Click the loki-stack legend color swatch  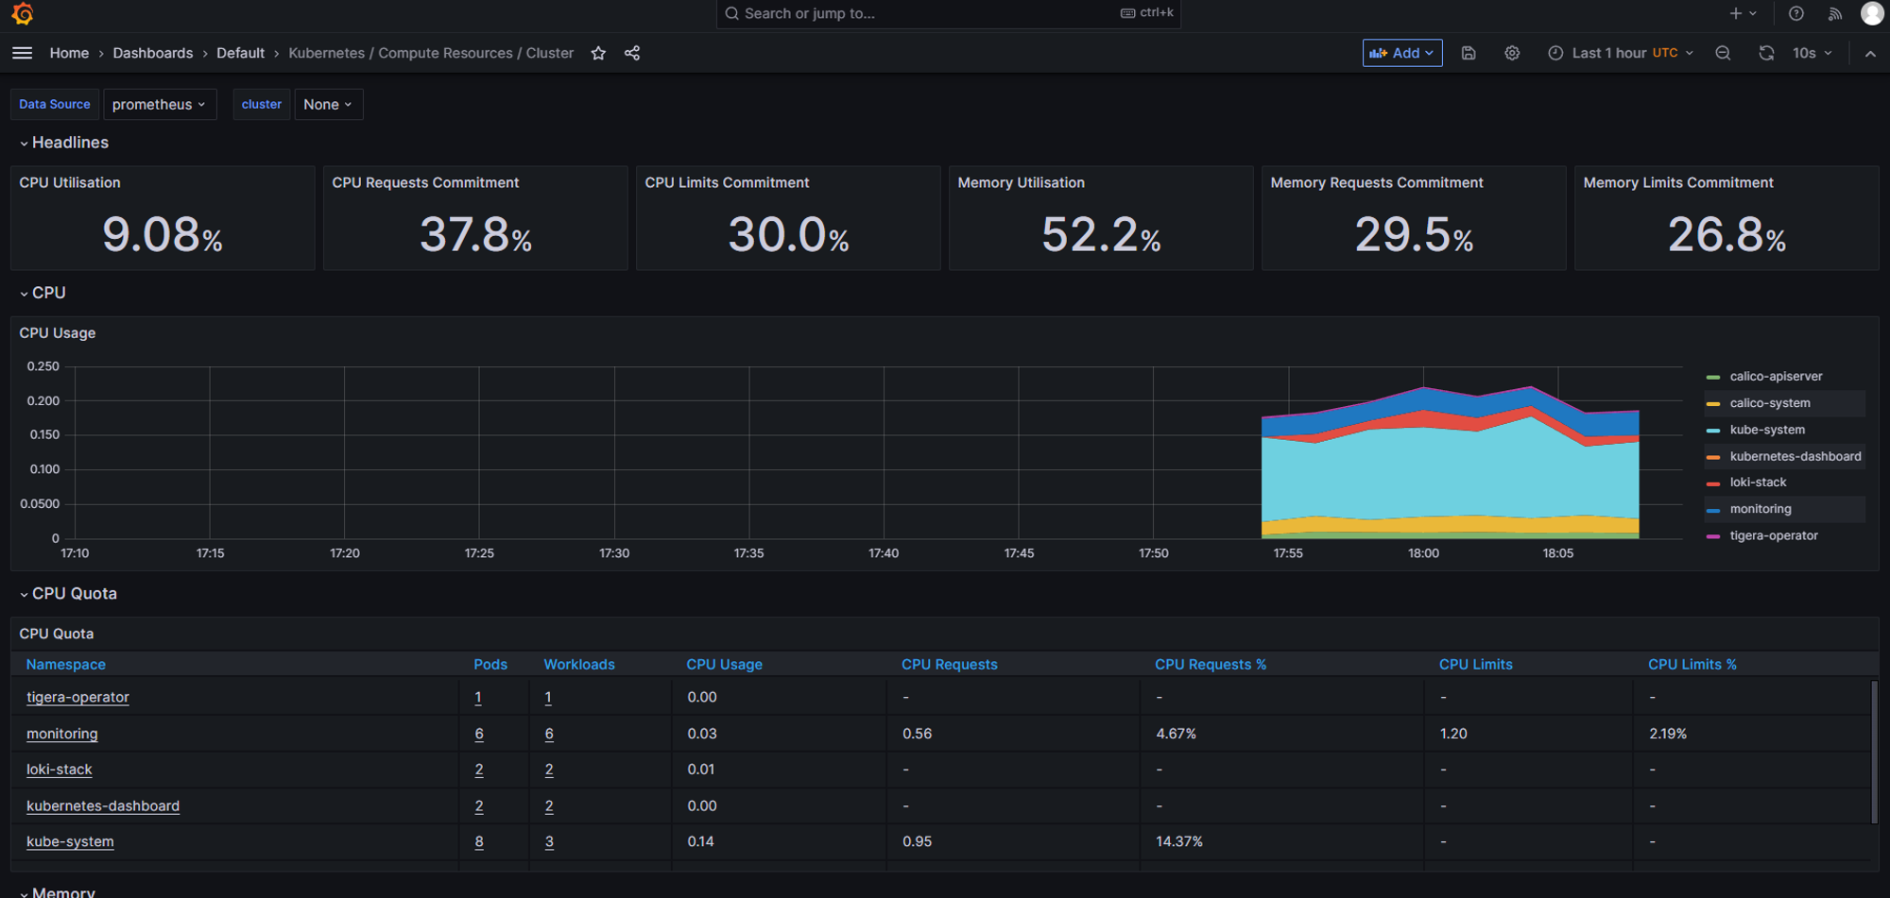1715,482
